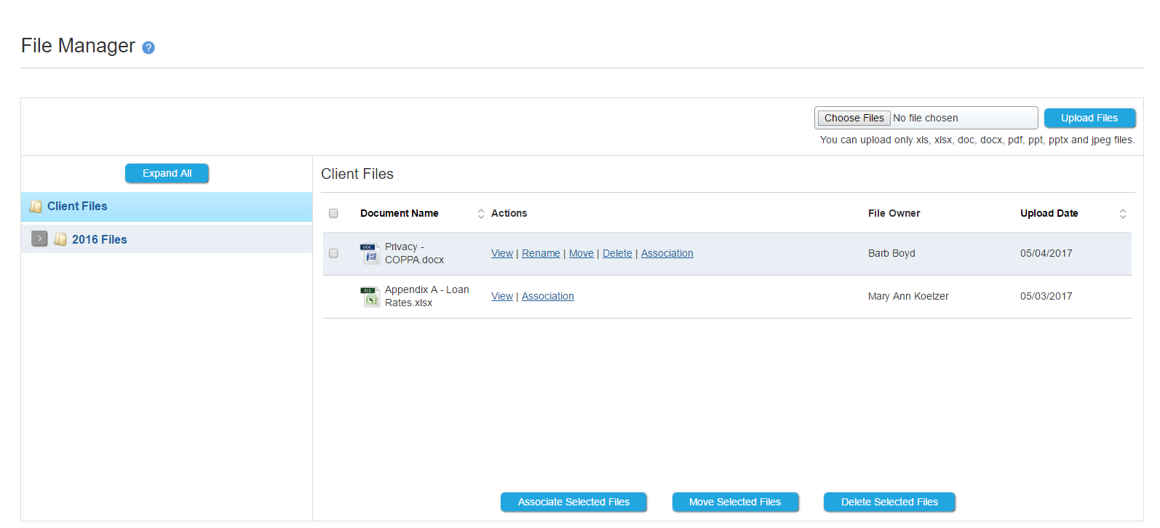
Task: Open Association for Appendix A - Loan Rates.xlsx
Action: 548,296
